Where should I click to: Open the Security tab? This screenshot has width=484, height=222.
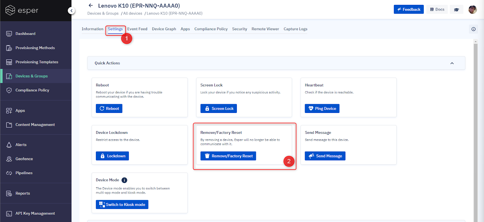click(240, 29)
